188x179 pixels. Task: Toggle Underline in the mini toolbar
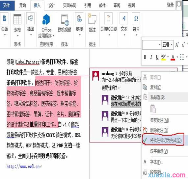[x=157, y=57]
